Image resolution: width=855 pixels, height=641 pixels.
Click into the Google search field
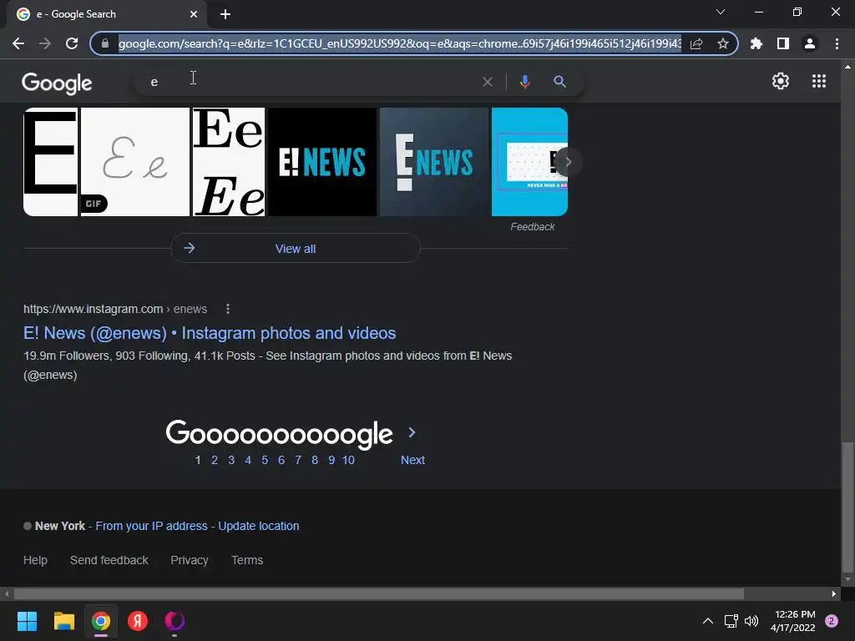click(311, 82)
